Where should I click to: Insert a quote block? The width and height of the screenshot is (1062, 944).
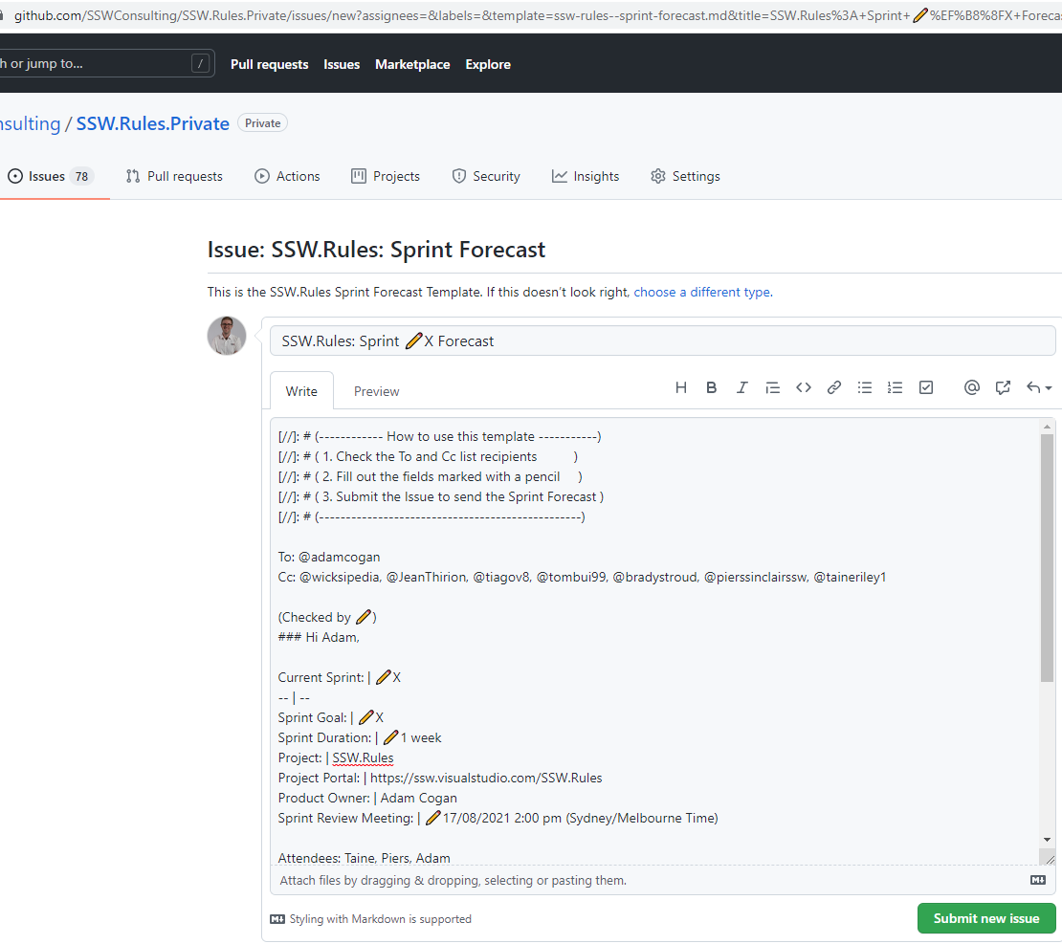[772, 387]
